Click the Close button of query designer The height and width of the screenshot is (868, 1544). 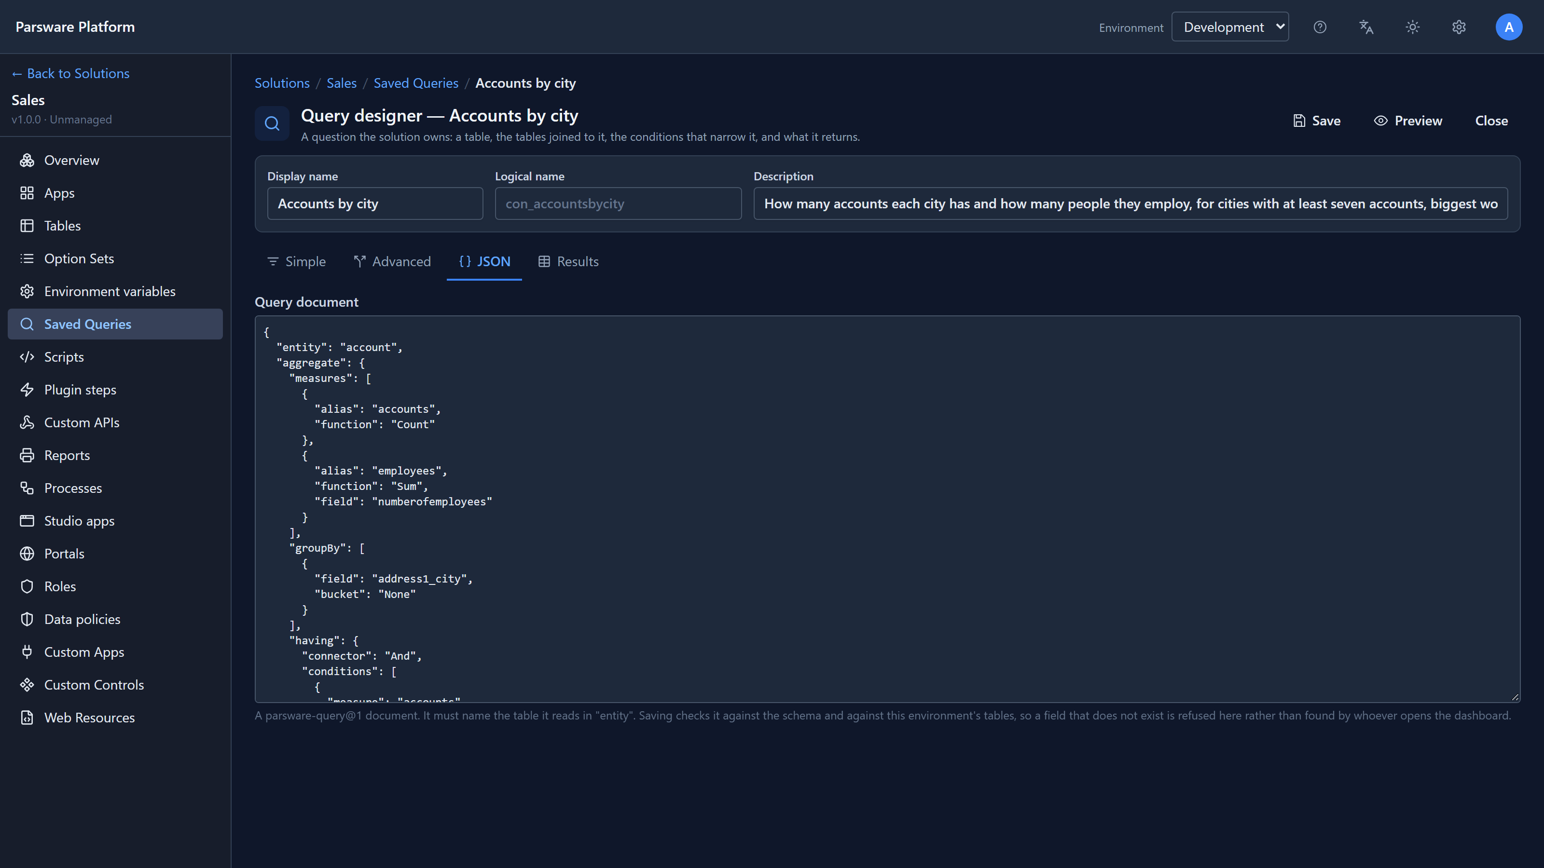tap(1491, 121)
